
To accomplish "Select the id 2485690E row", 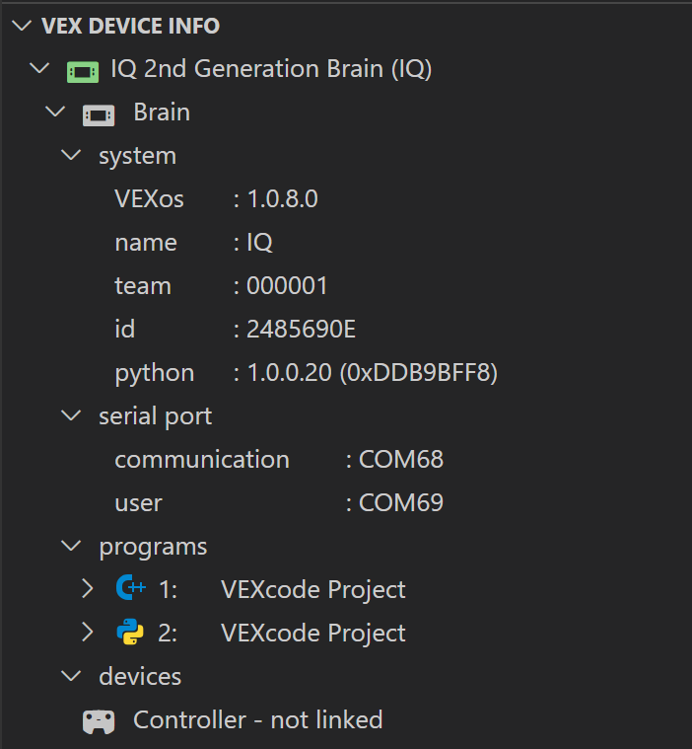I will click(235, 330).
